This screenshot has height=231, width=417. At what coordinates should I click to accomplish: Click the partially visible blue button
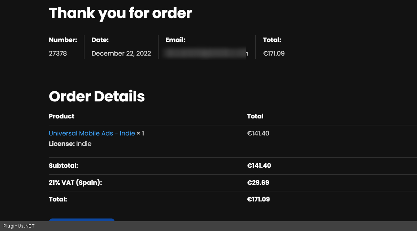click(82, 220)
